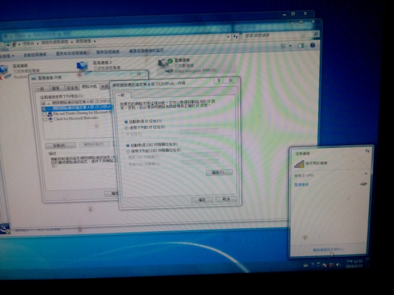Click 取消 in the TCP/IPv4 dialog
394x295 pixels.
[226, 199]
